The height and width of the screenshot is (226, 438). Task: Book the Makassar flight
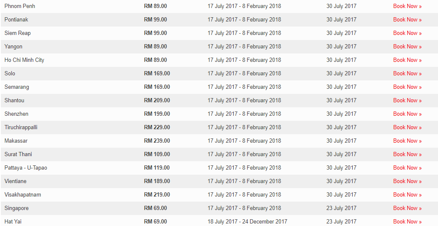(x=407, y=141)
